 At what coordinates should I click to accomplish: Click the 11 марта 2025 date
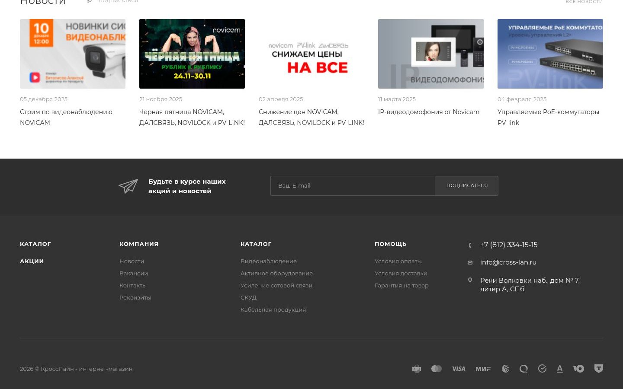point(397,99)
